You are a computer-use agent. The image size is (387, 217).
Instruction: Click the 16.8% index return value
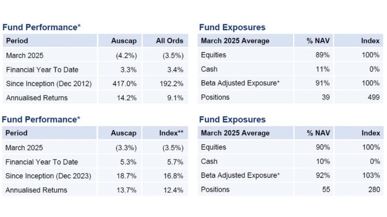(174, 176)
